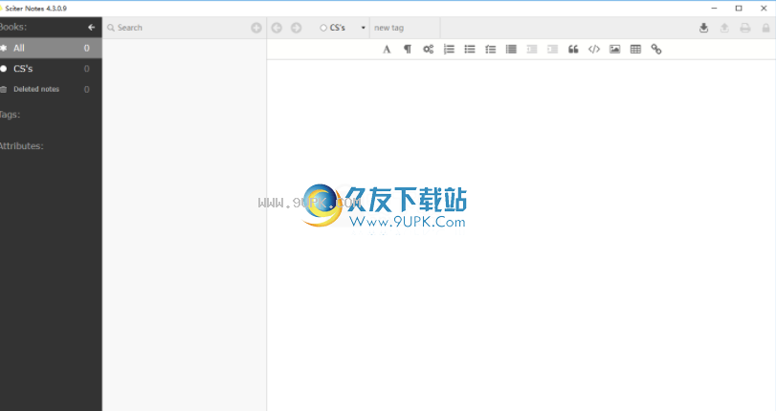The width and height of the screenshot is (776, 411).
Task: Print the current note
Action: (x=745, y=28)
